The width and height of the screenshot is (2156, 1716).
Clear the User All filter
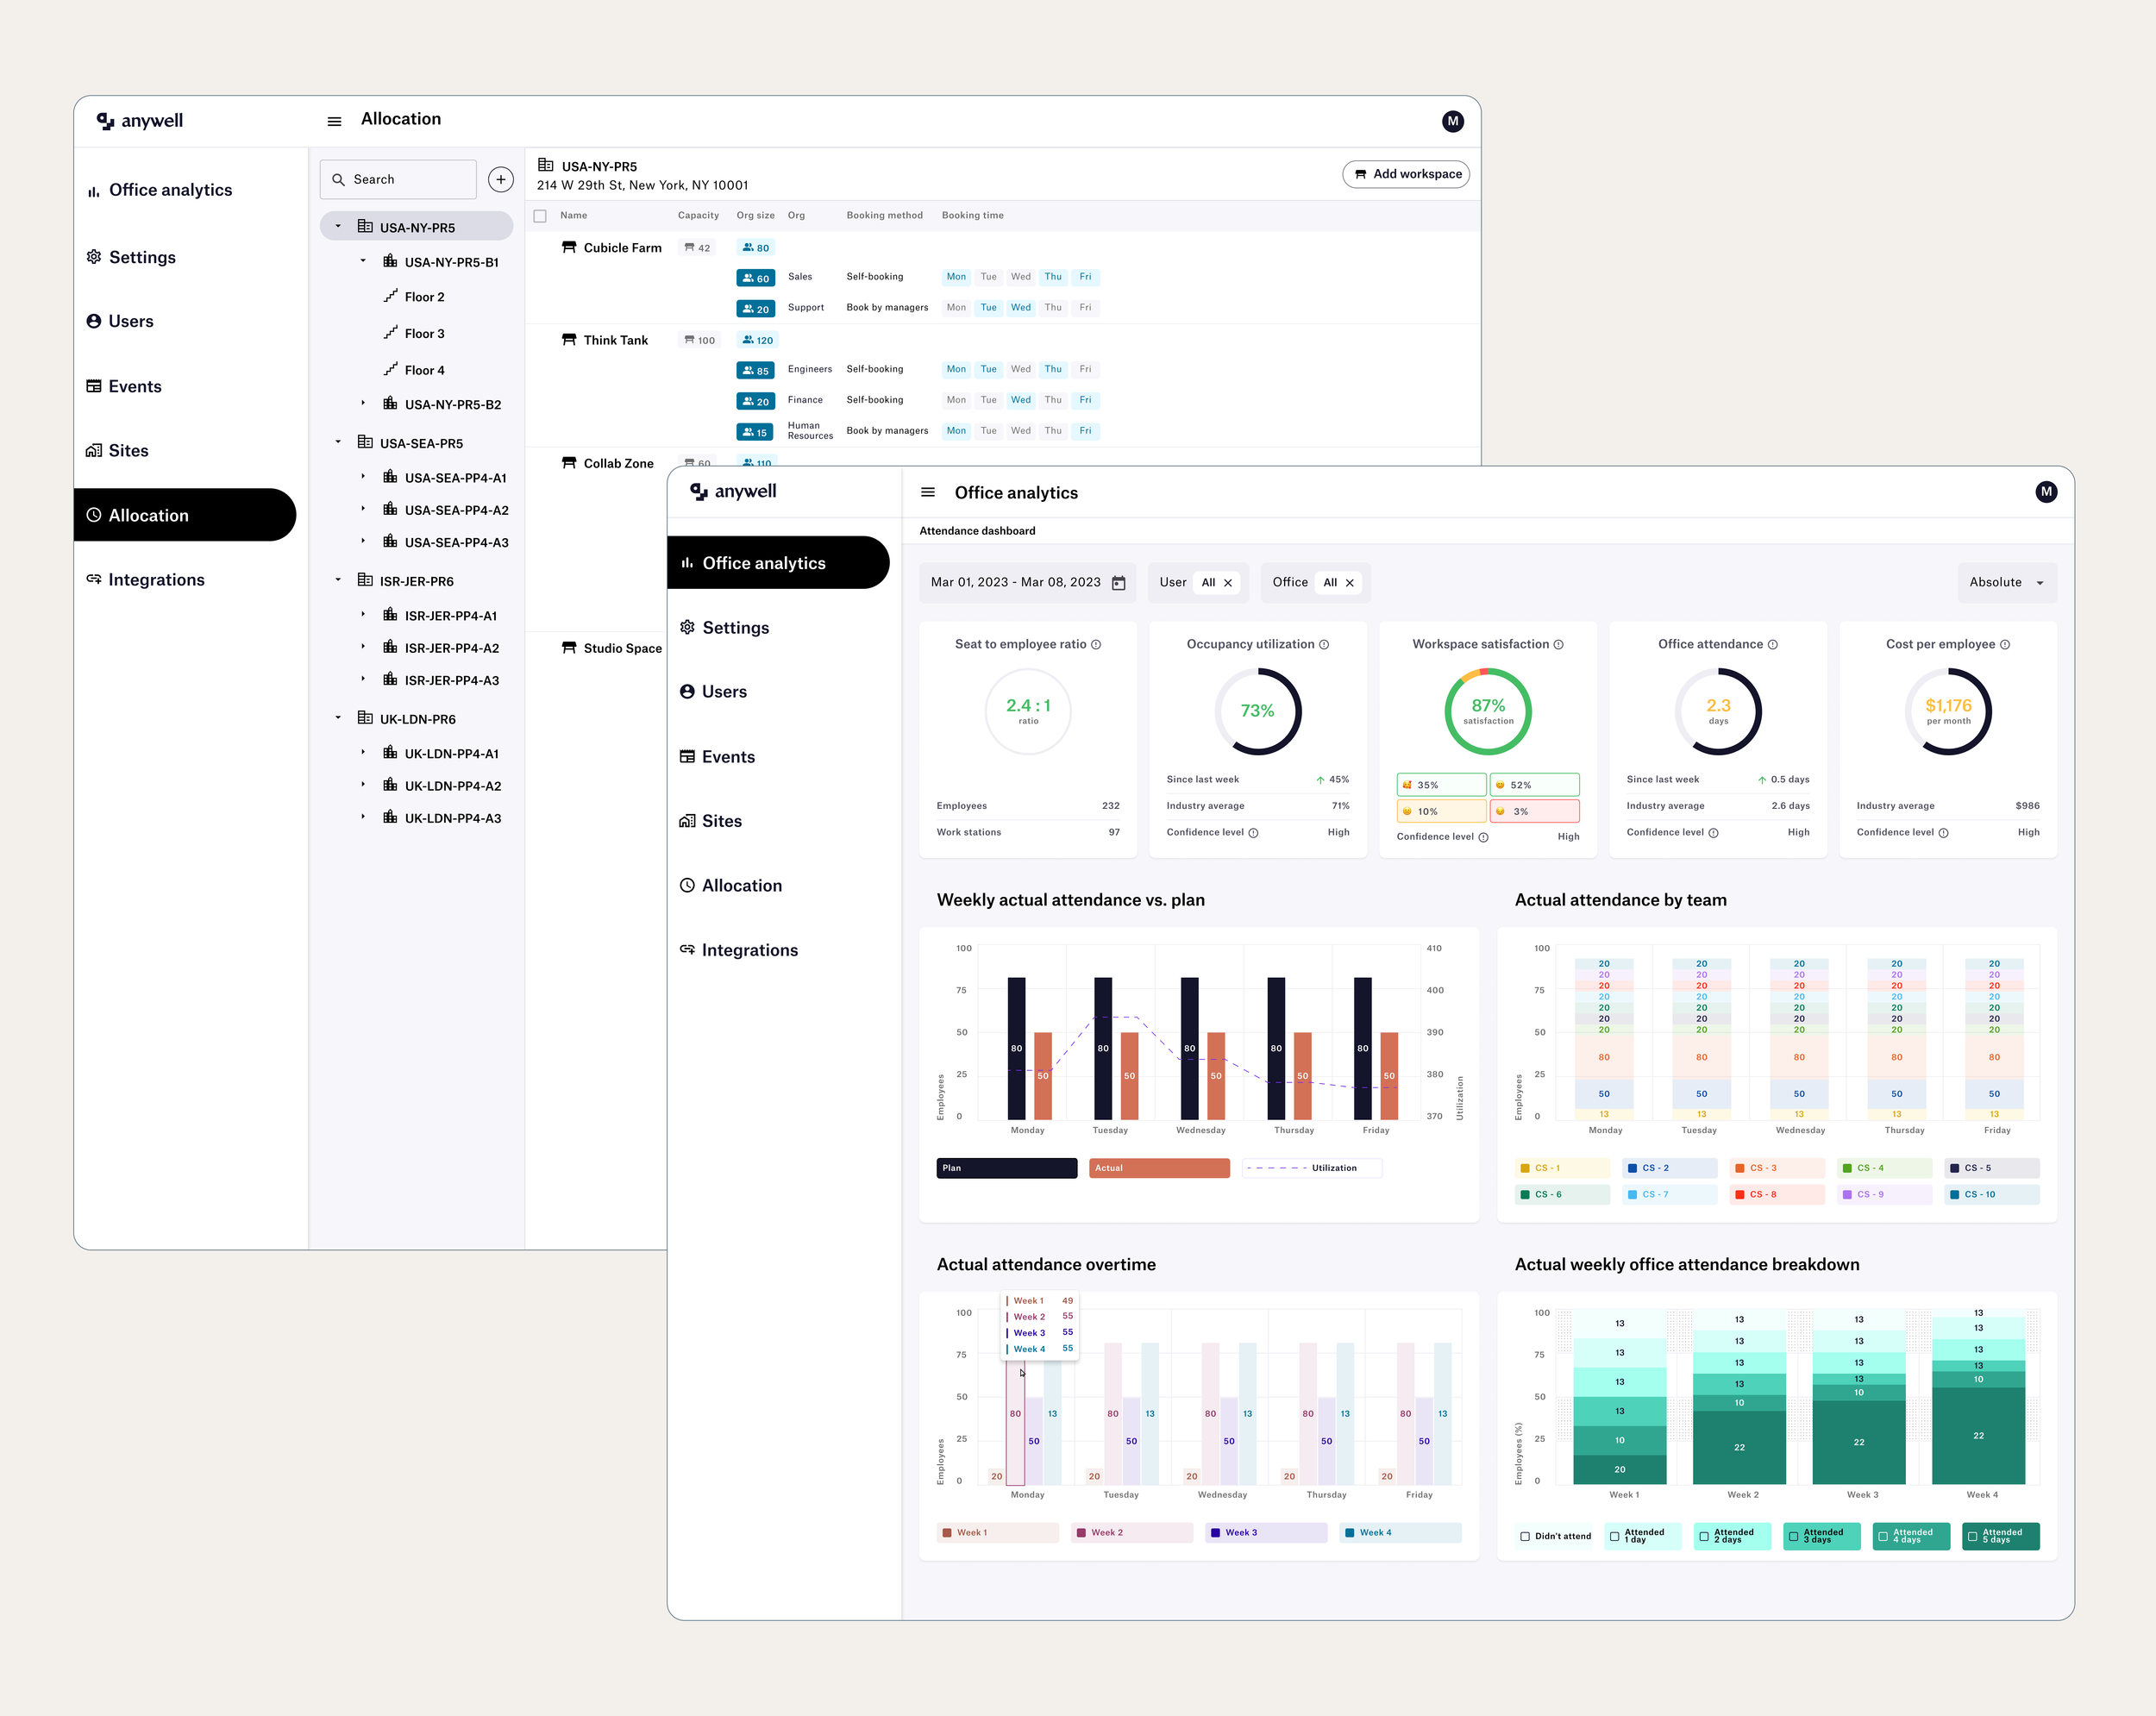click(x=1227, y=583)
